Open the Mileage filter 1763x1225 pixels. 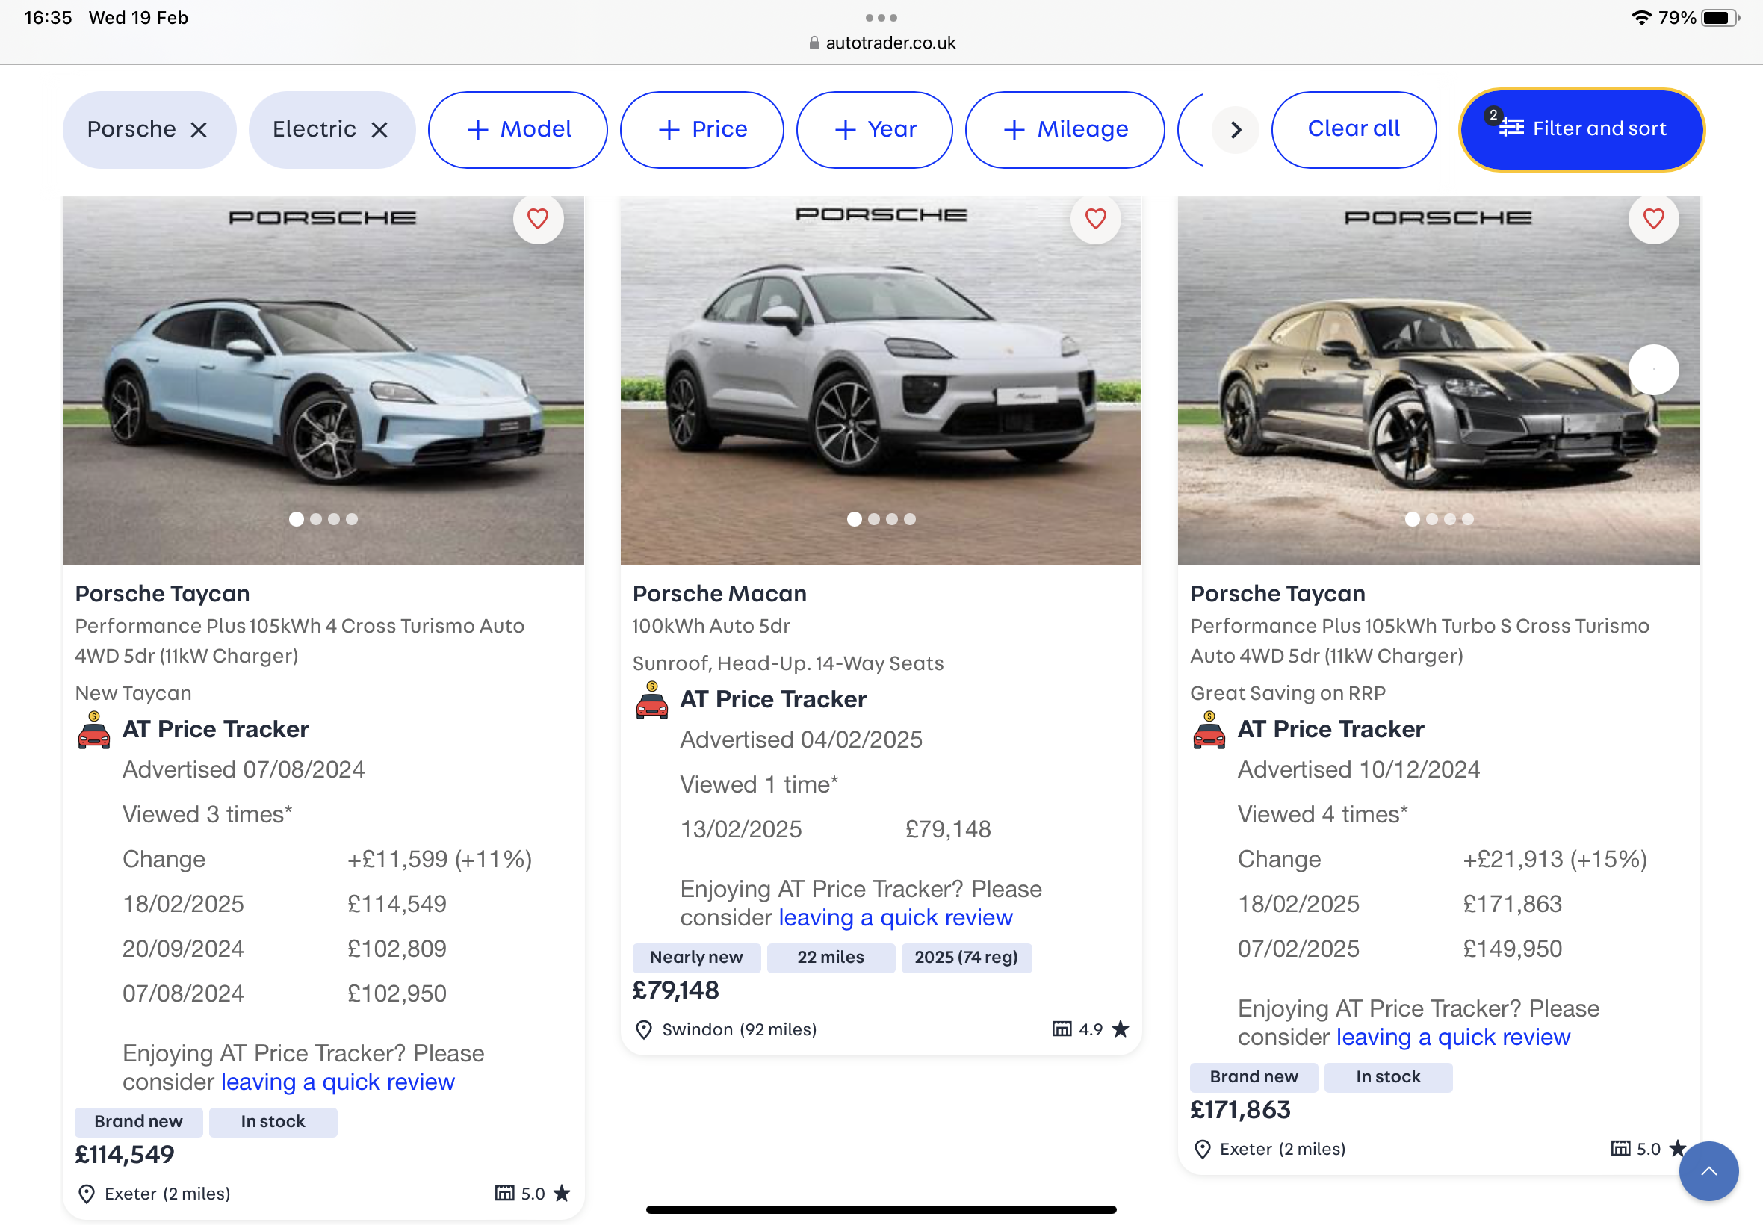(x=1065, y=130)
